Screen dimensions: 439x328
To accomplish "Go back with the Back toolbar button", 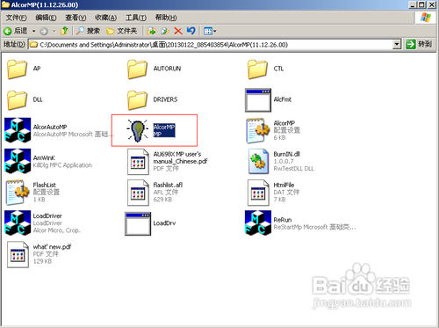I will tap(16, 31).
